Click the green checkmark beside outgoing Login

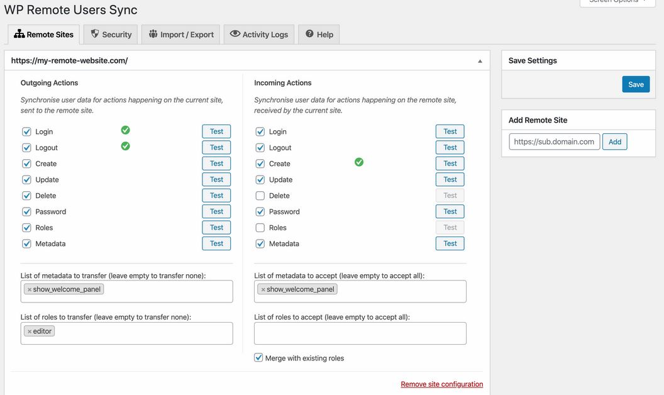[125, 130]
